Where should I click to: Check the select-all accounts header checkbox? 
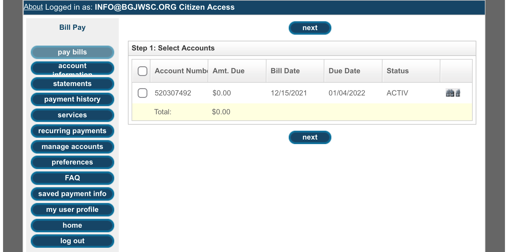tap(143, 71)
